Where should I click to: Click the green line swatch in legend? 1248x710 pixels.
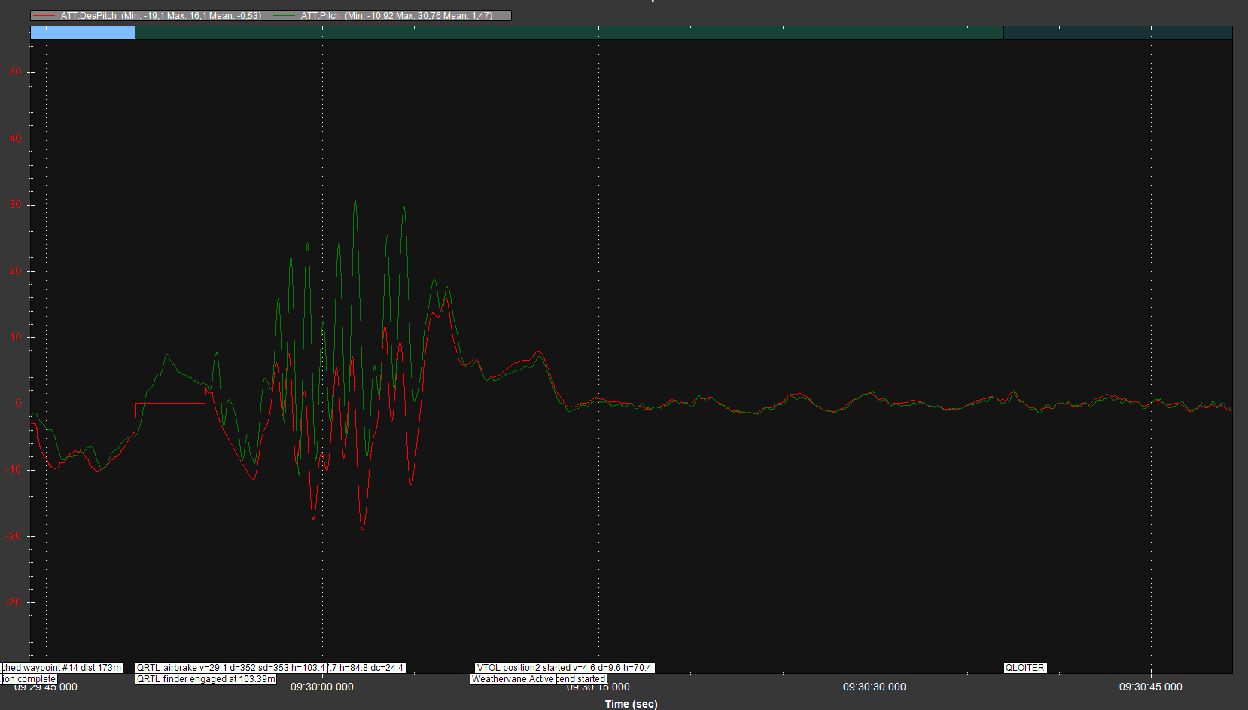(285, 15)
